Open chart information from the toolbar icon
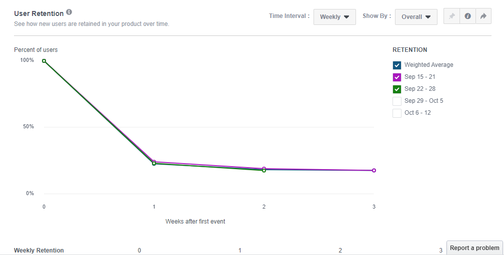 [467, 16]
